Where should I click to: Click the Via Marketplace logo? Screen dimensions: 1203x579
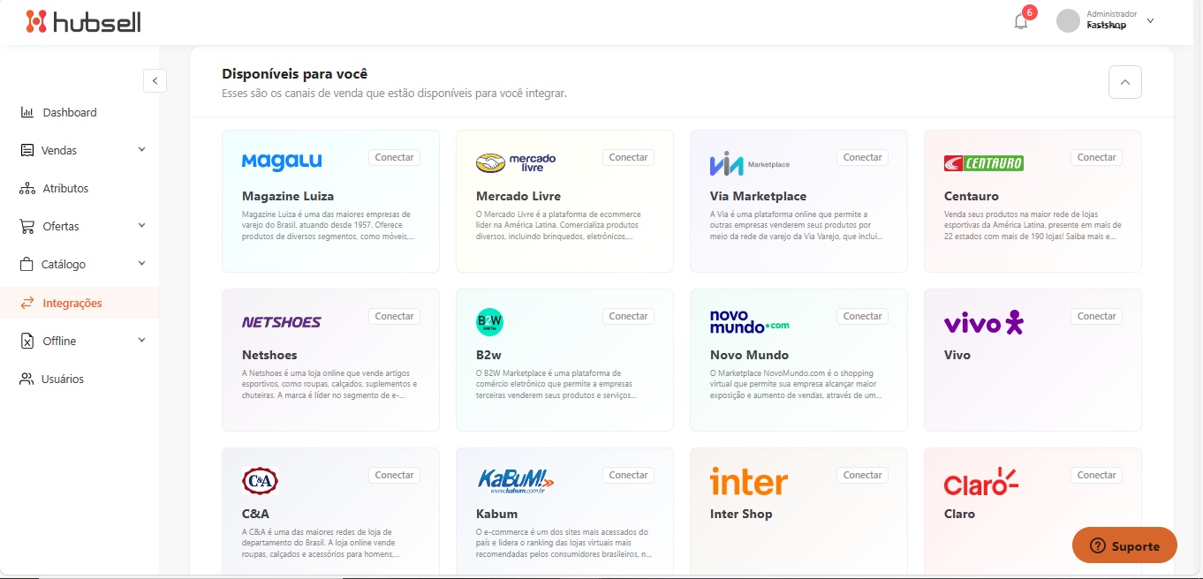[750, 163]
